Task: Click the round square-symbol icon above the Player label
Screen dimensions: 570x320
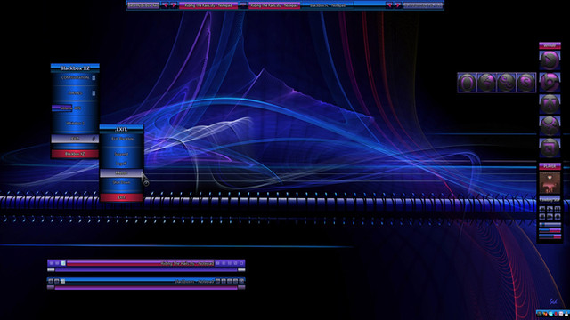Action: (x=550, y=148)
